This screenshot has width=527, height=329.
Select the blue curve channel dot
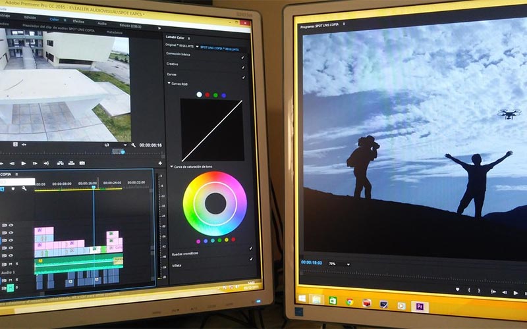[223, 95]
